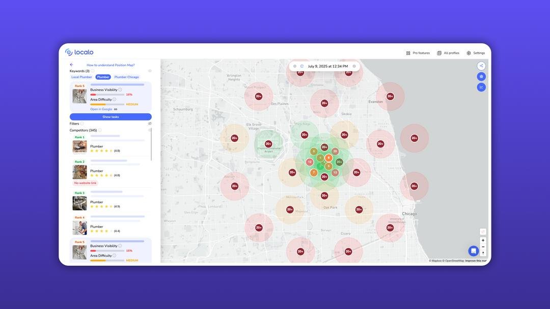Screen dimensions: 550x309
Task: Select the Plumber keyword chip
Action: 103,77
